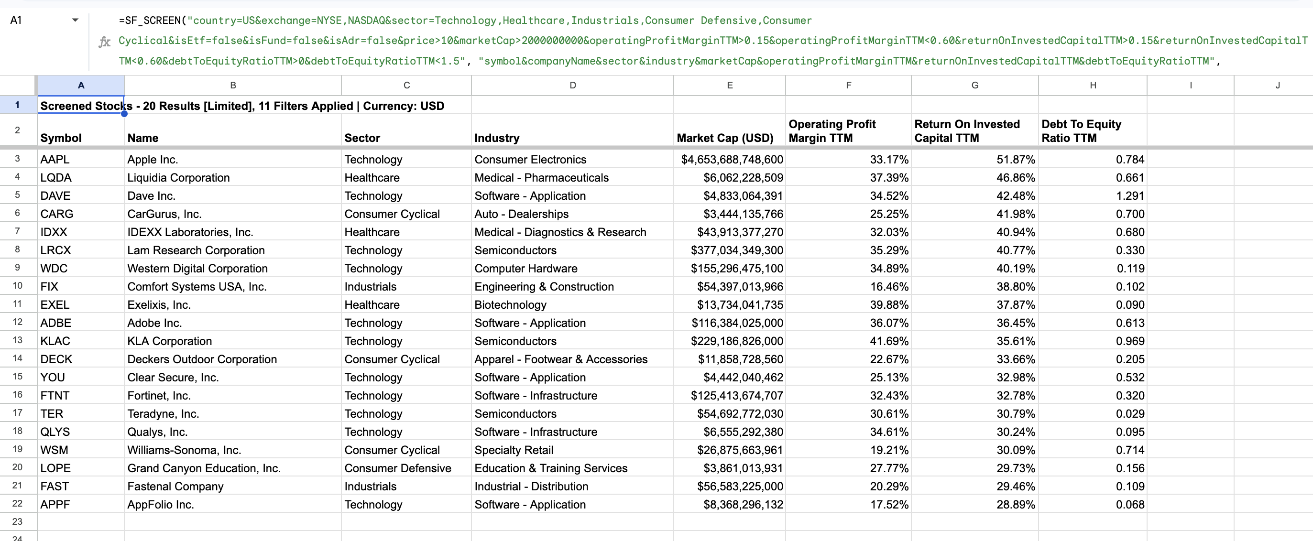Click the 'Screened Stocks' title cell
The width and height of the screenshot is (1313, 541).
pos(80,106)
